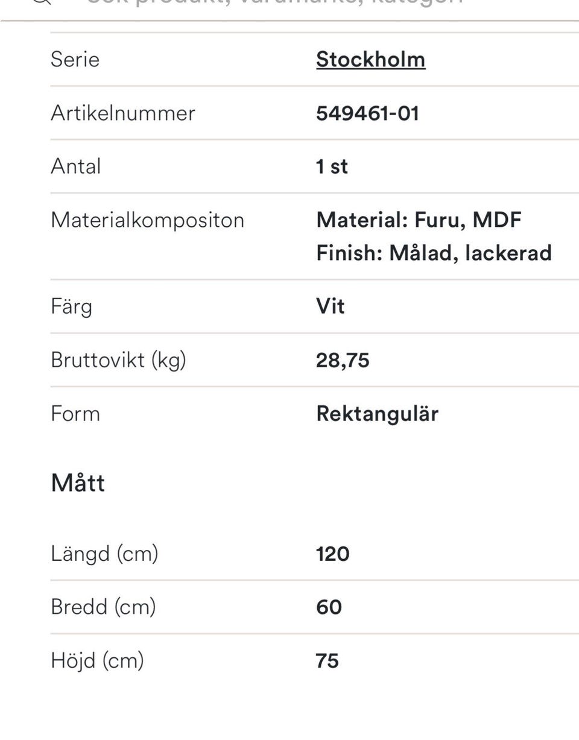Click the Bruttovikt value 28,75

(343, 361)
